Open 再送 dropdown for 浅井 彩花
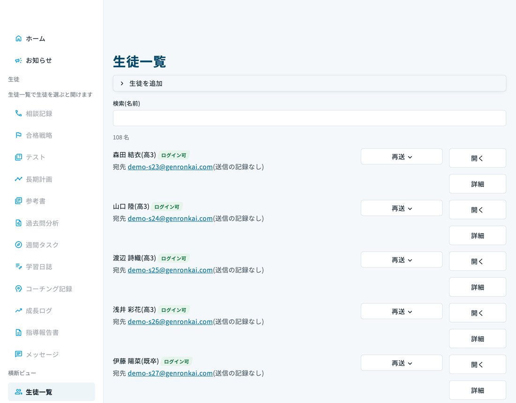 (402, 311)
